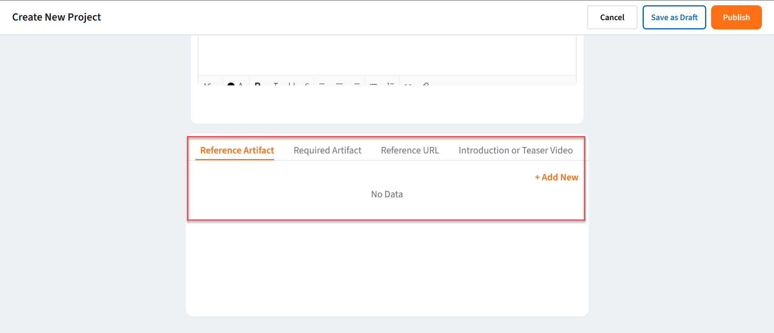The width and height of the screenshot is (774, 333).
Task: Toggle strikethrough formatting in the editor toolbar
Action: 307,84
